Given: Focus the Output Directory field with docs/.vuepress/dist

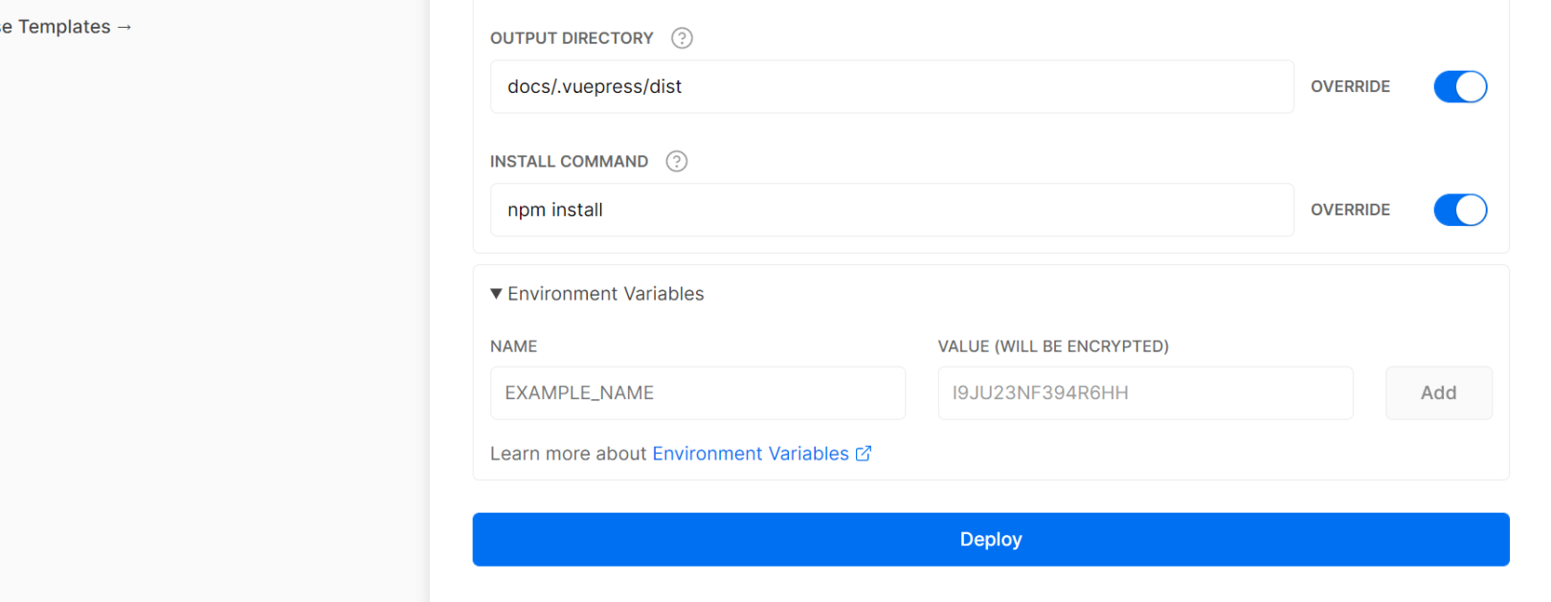Looking at the screenshot, I should [890, 87].
